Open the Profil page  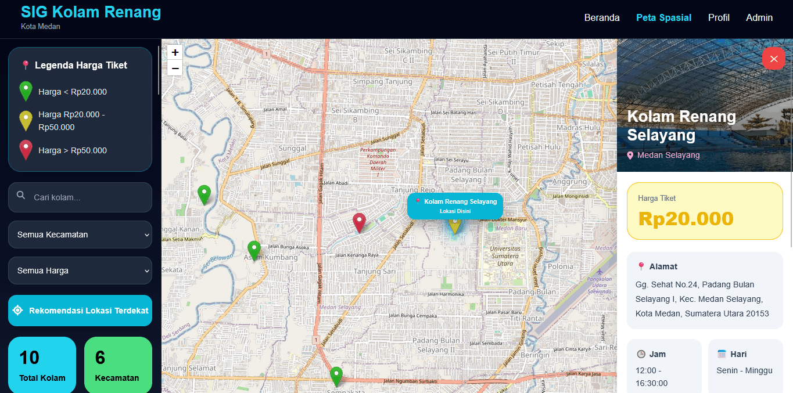tap(719, 17)
